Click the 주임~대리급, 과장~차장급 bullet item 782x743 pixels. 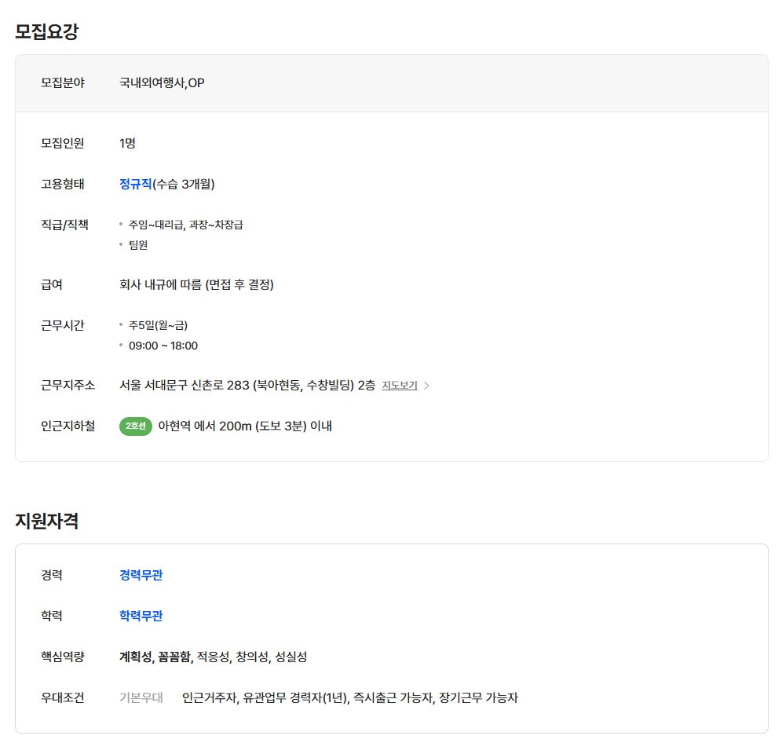[186, 225]
